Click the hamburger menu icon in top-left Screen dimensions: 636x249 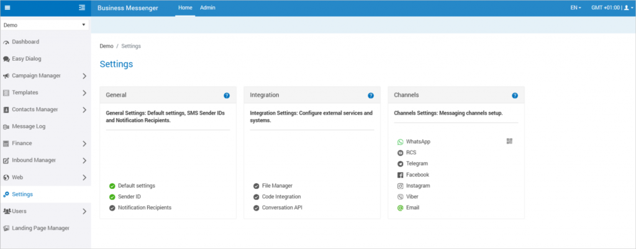tap(7, 8)
